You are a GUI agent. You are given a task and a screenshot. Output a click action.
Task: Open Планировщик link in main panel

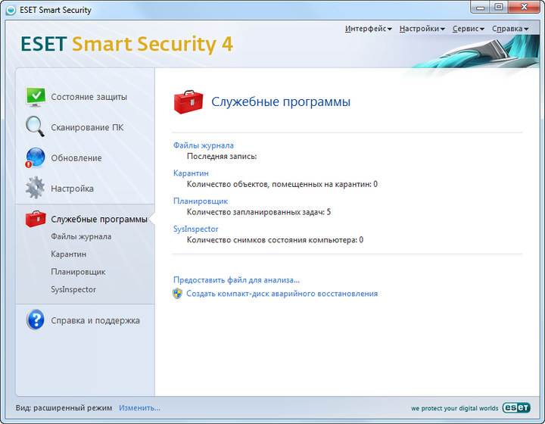(x=201, y=201)
